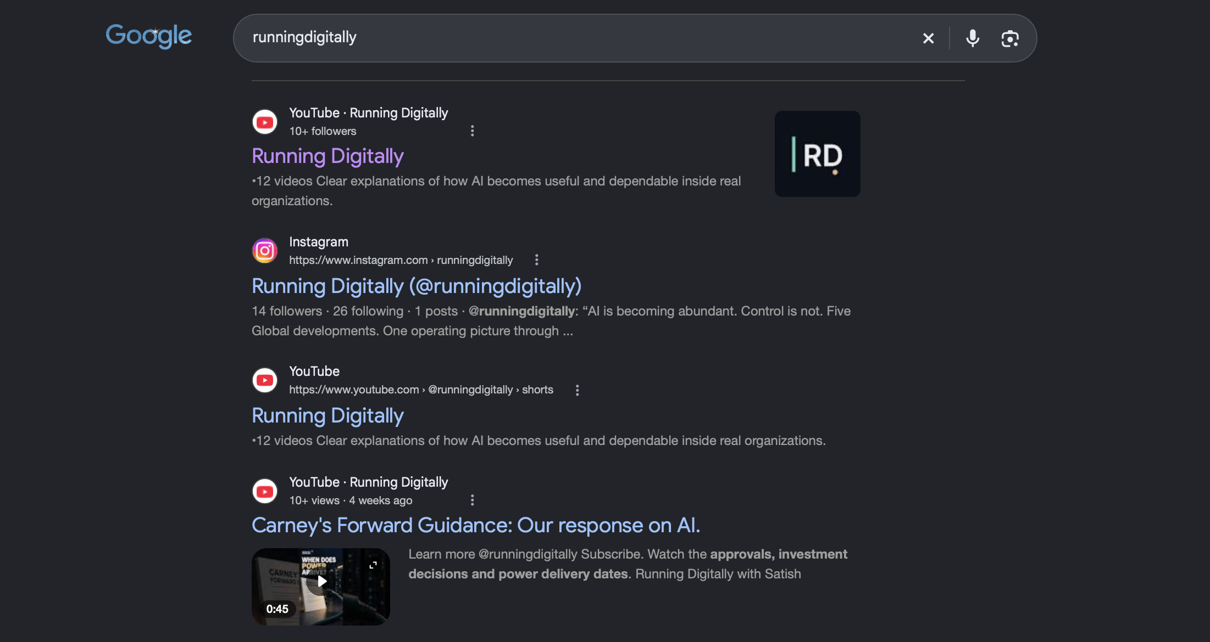1210x642 pixels.
Task: Click the Instagram favicon icon
Action: [x=265, y=251]
